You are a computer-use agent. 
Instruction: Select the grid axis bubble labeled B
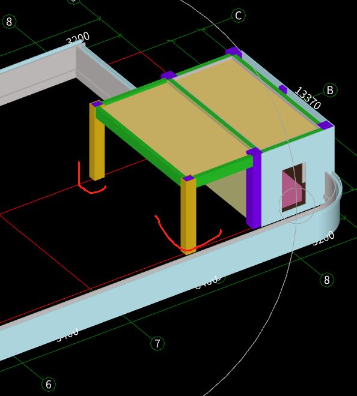pos(330,90)
